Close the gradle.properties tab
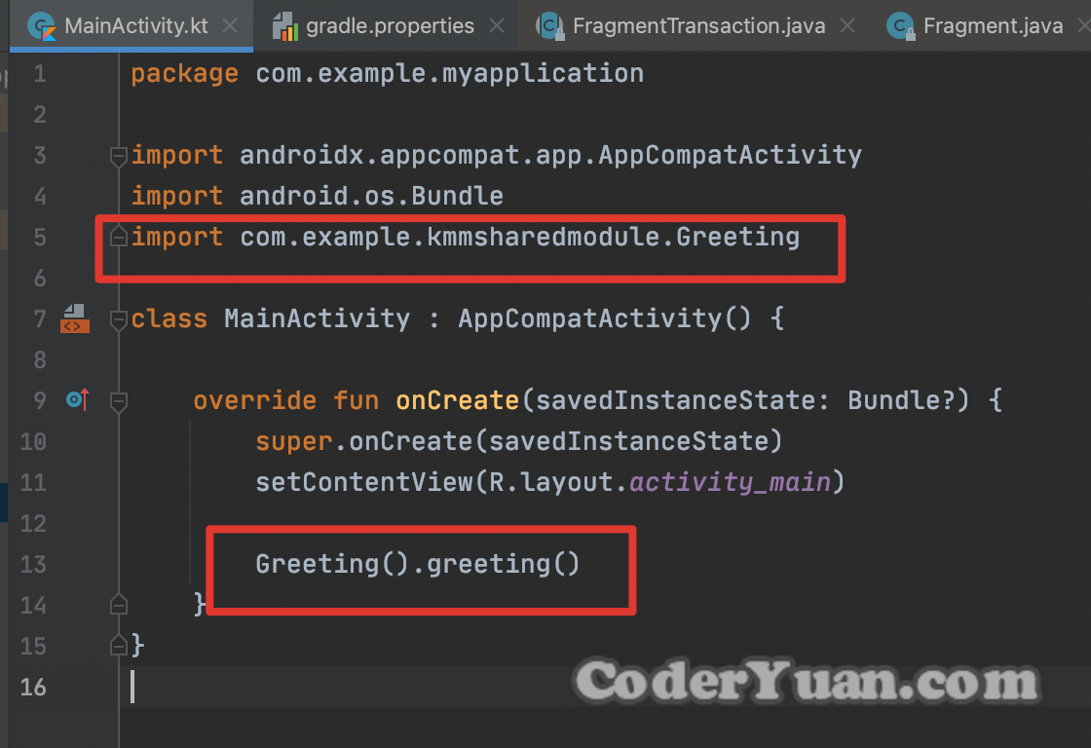This screenshot has height=748, width=1091. pos(497,25)
